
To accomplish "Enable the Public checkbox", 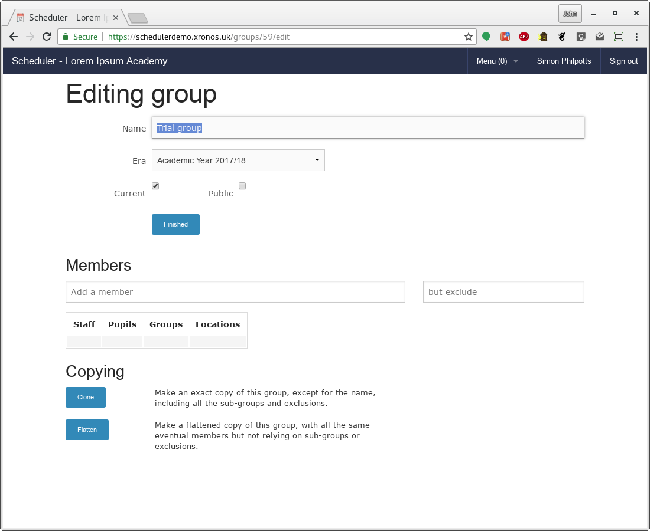I will (x=242, y=186).
